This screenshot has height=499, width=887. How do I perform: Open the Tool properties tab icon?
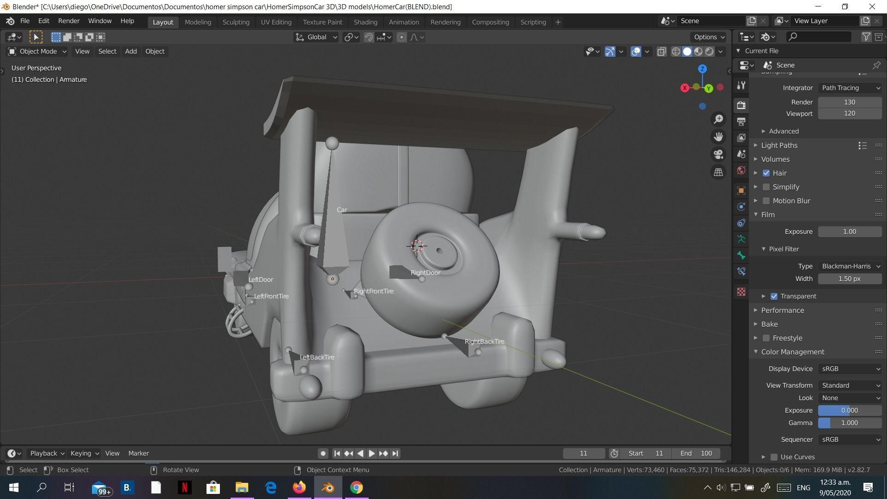(741, 85)
